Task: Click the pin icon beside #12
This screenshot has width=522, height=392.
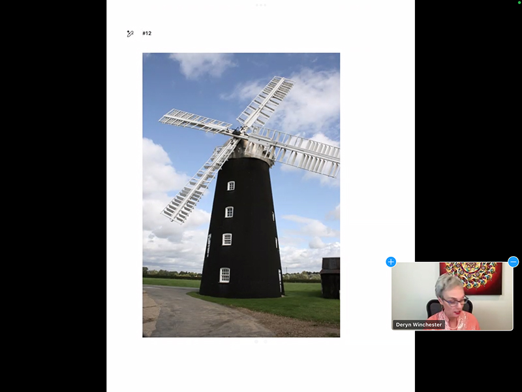Action: pyautogui.click(x=130, y=33)
